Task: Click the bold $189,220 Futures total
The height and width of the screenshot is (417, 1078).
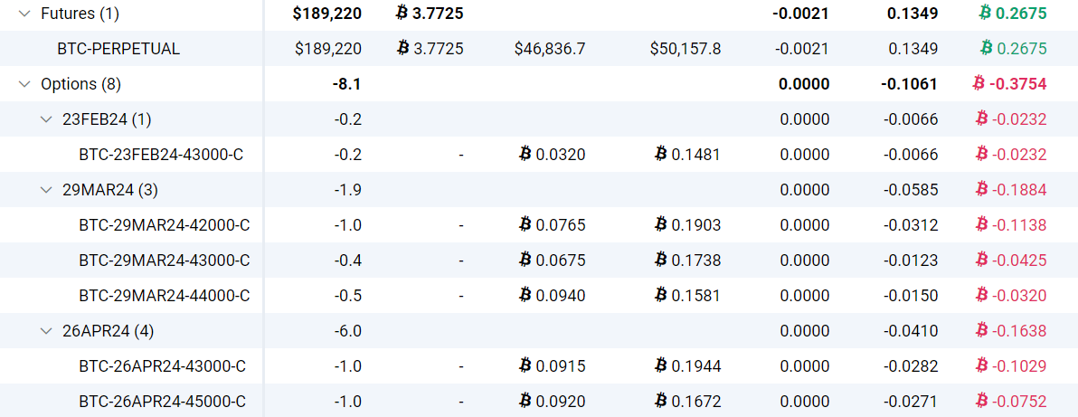Action: pos(327,13)
